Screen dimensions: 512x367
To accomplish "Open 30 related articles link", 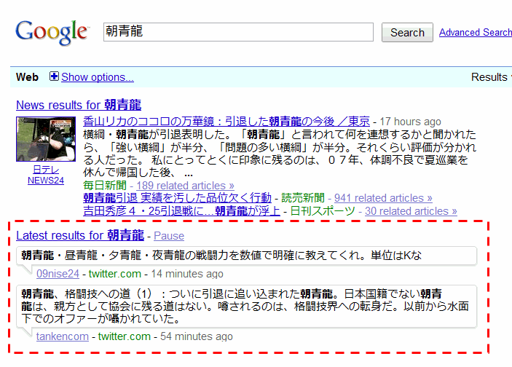I will tap(411, 211).
